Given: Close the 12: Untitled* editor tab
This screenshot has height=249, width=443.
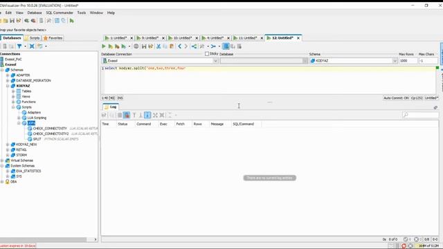Looking at the screenshot, I should [298, 38].
